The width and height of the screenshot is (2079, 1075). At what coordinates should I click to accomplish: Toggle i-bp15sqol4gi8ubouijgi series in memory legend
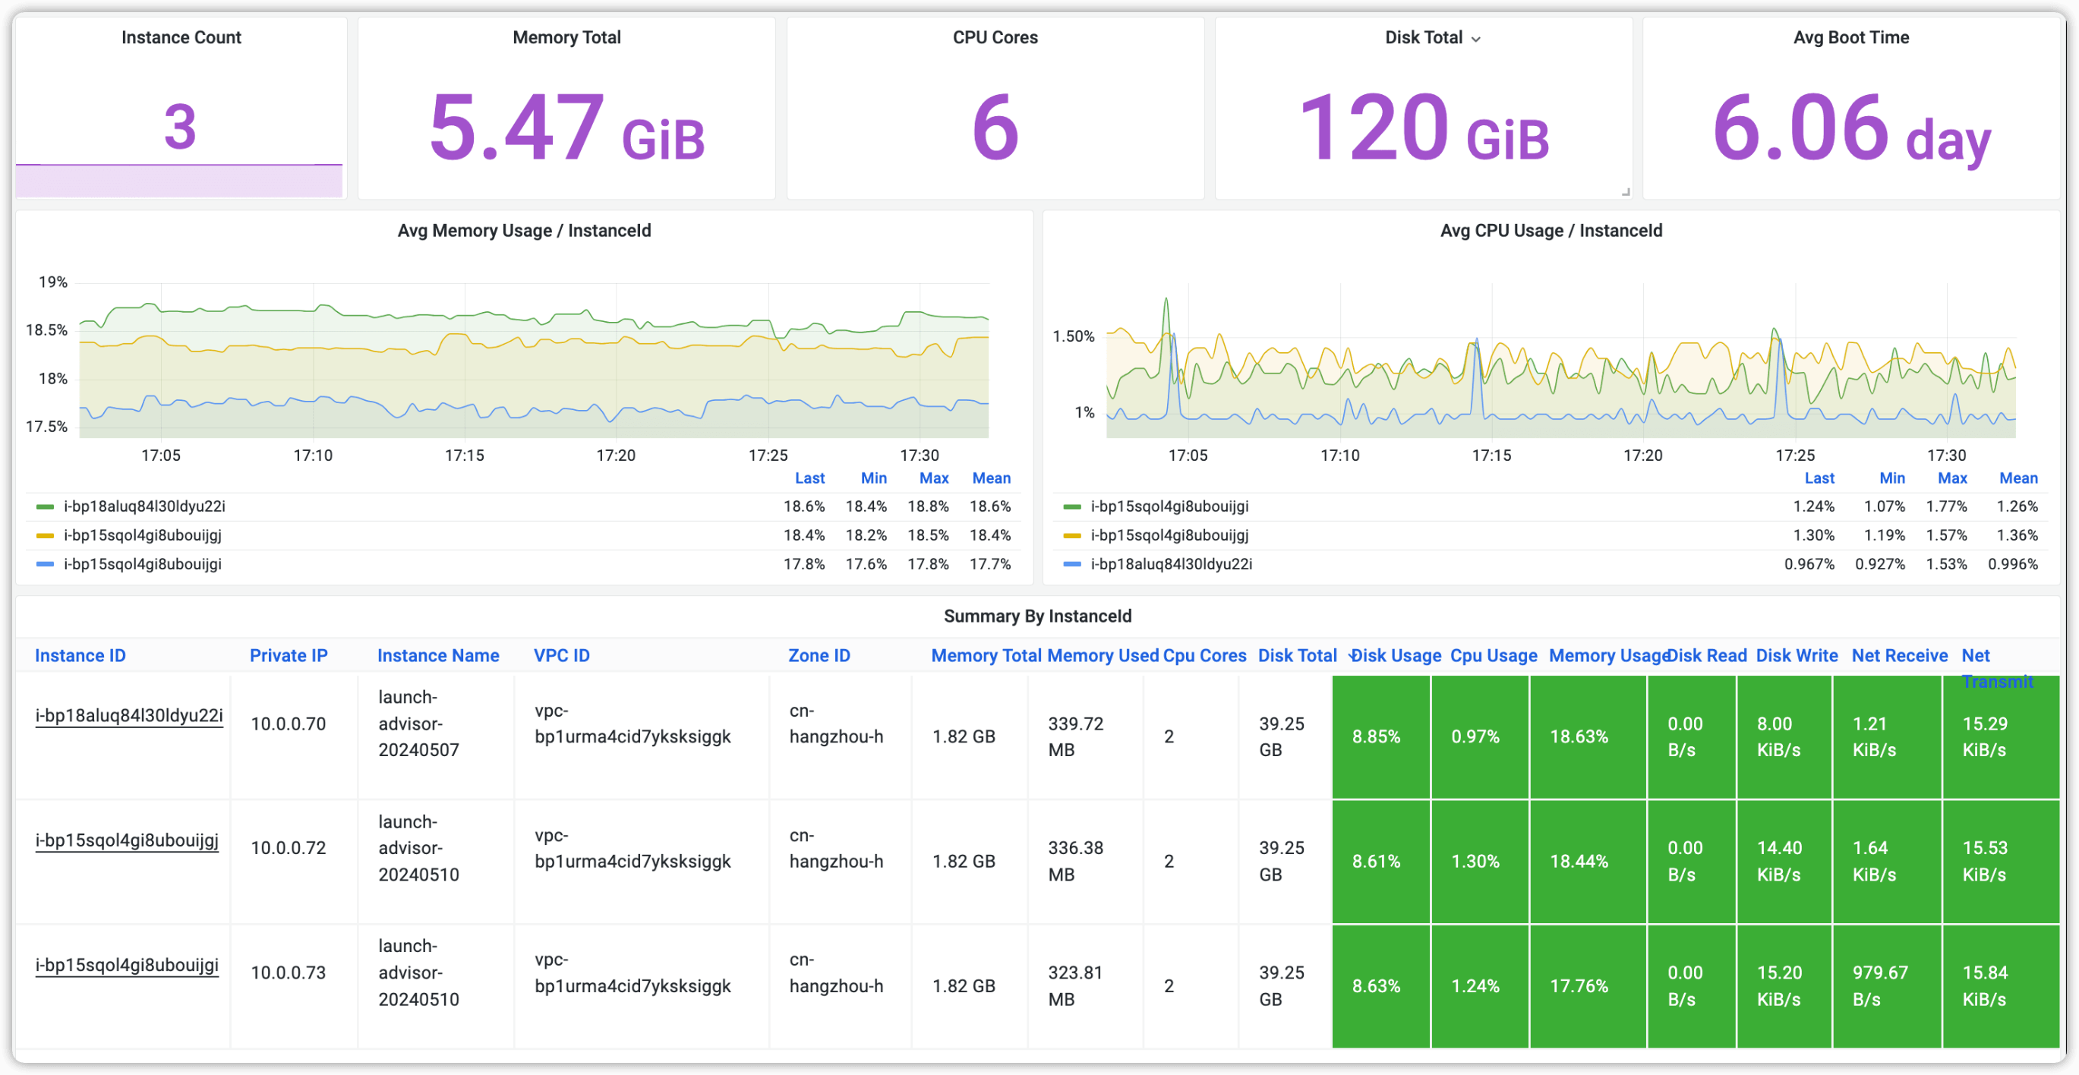pyautogui.click(x=143, y=565)
